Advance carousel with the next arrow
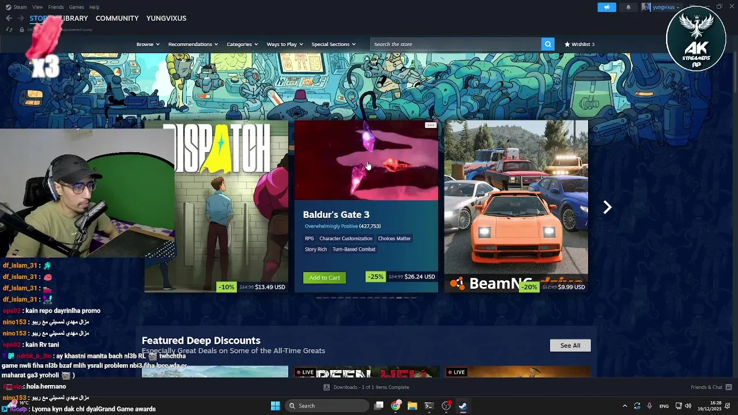Image resolution: width=738 pixels, height=415 pixels. tap(607, 207)
